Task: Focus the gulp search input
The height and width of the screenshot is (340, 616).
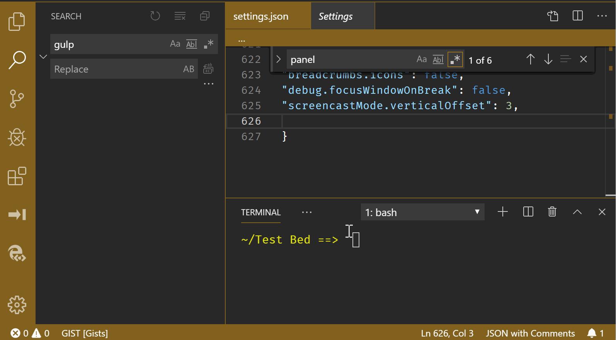Action: point(110,44)
